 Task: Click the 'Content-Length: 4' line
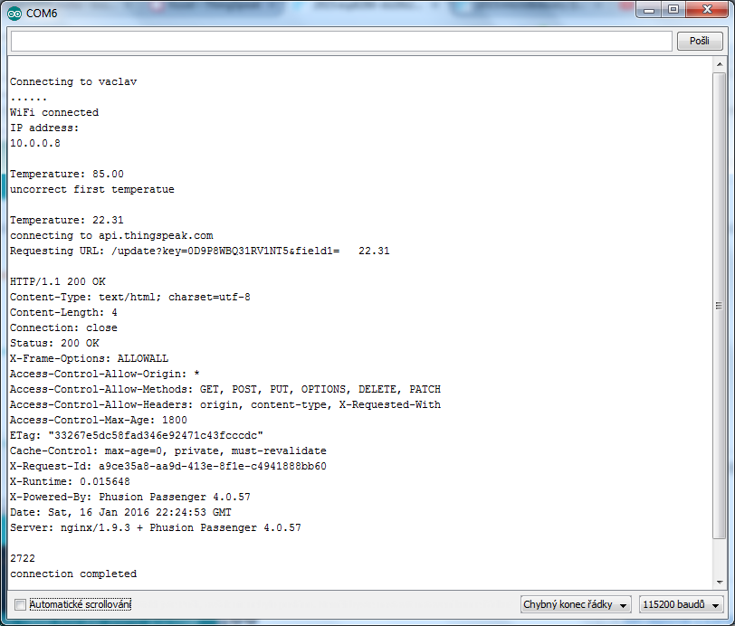click(x=63, y=312)
